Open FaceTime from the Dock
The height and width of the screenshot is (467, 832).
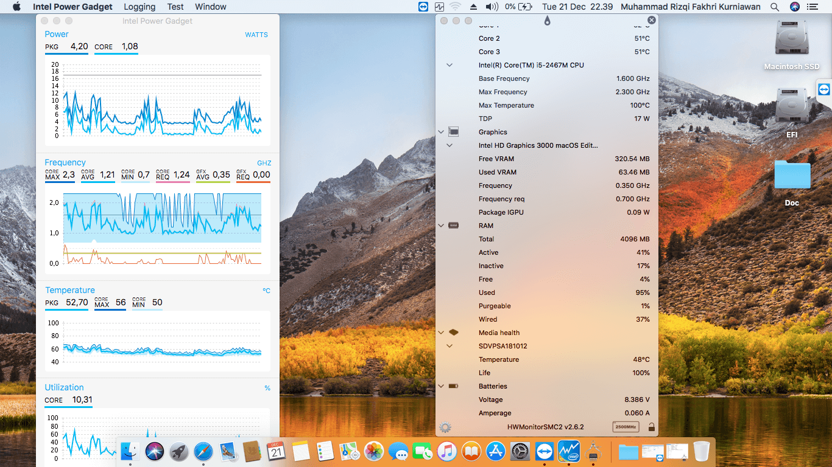point(423,451)
